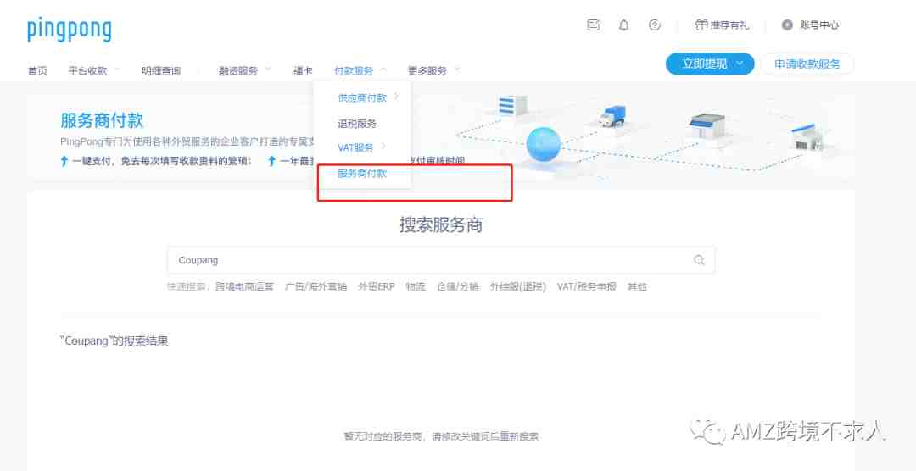This screenshot has height=471, width=916.
Task: Expand the VAT服务 submenu arrow
Action: [383, 146]
